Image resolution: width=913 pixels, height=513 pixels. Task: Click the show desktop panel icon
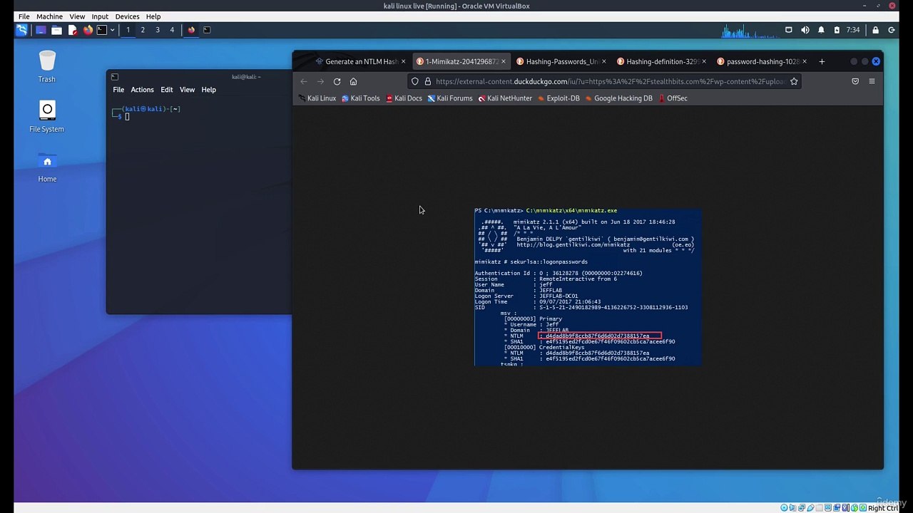(x=41, y=30)
